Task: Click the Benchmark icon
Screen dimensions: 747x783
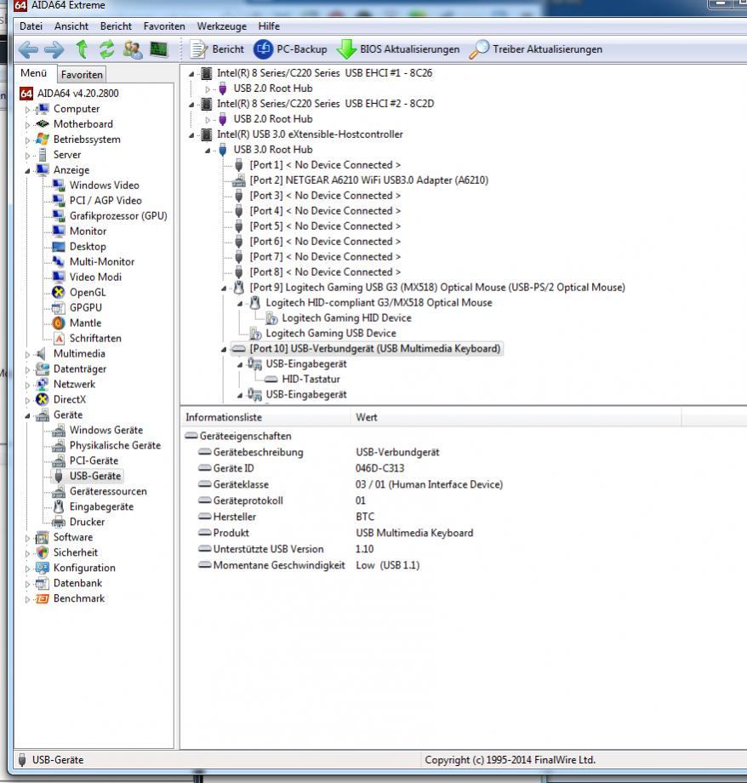Action: coord(43,598)
